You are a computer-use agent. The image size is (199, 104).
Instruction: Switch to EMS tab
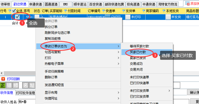pyautogui.click(x=66, y=4)
